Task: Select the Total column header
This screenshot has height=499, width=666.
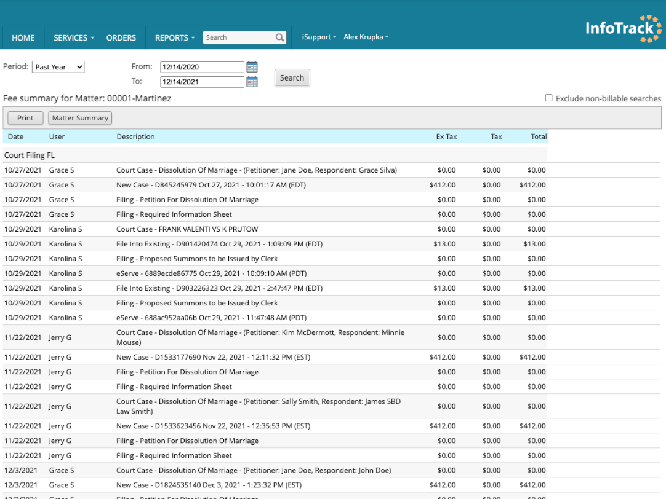Action: click(539, 136)
